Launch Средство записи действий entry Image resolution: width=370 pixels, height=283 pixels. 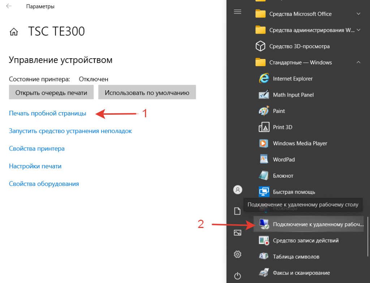309,240
